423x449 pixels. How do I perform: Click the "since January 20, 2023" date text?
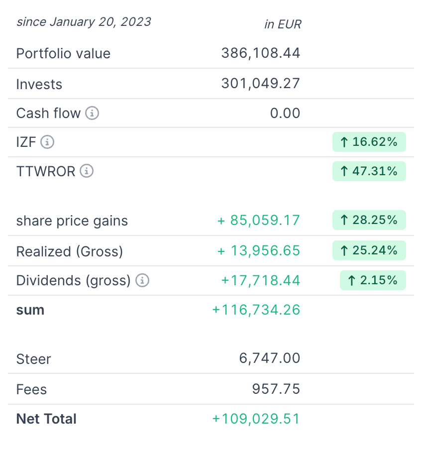[84, 22]
